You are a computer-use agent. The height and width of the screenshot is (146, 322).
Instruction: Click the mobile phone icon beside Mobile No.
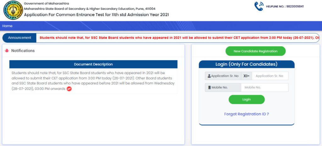coord(209,87)
